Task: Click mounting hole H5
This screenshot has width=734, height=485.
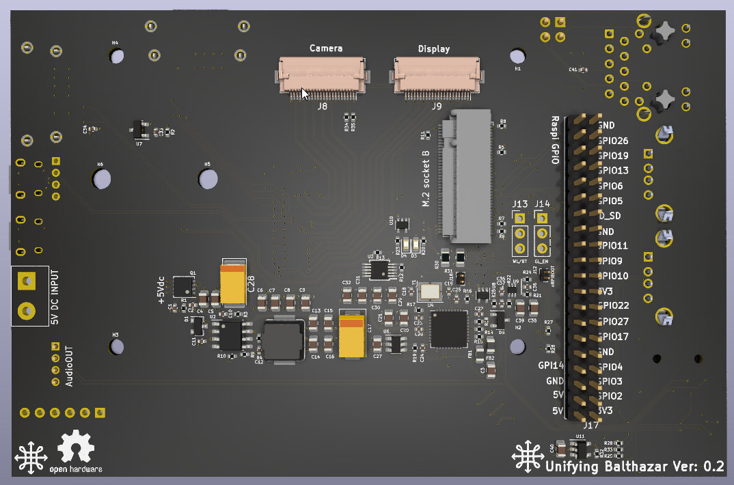Action: point(208,179)
